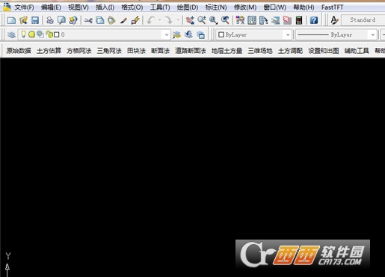Image resolution: width=385 pixels, height=277 pixels.
Task: Open the 格式(O) menu
Action: click(132, 7)
